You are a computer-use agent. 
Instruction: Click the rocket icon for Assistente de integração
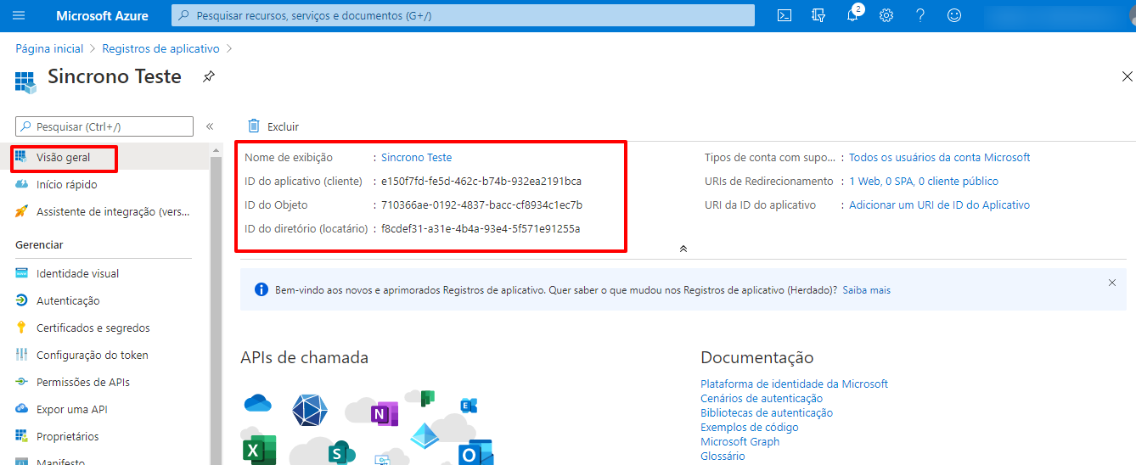pyautogui.click(x=21, y=211)
